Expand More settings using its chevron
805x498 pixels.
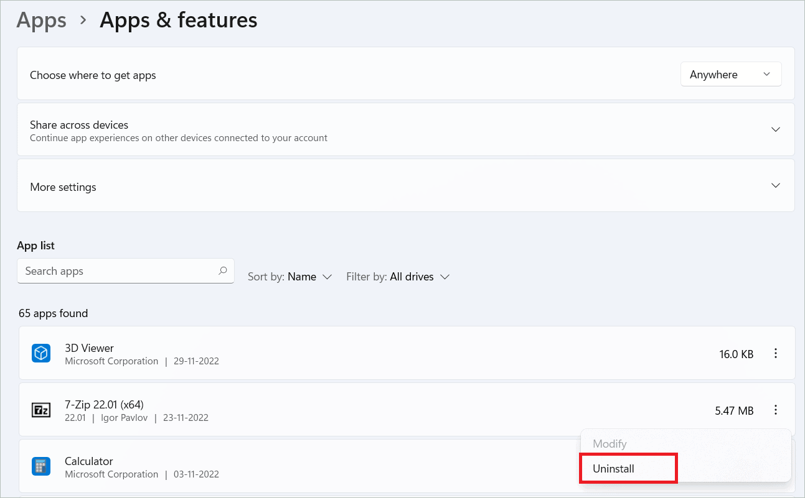[775, 186]
